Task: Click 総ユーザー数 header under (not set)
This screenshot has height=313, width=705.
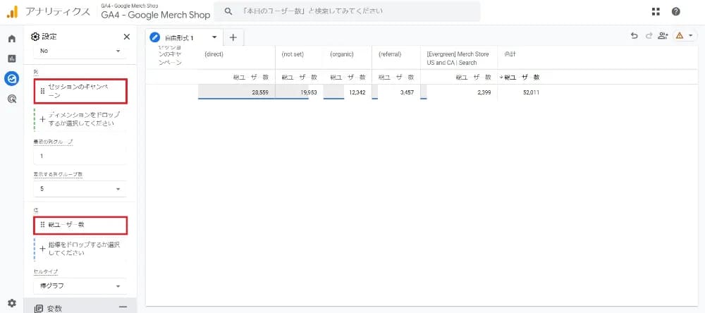Action: point(299,77)
